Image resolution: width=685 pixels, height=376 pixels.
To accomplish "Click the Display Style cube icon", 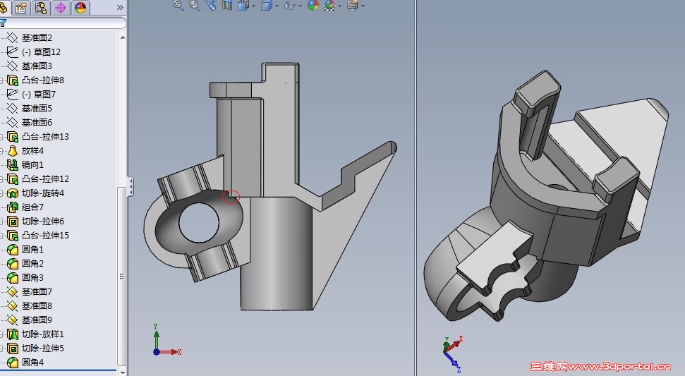I will tap(266, 5).
